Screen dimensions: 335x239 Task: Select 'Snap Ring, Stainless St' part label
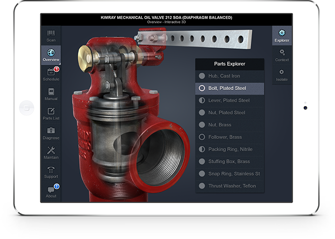click(x=234, y=174)
